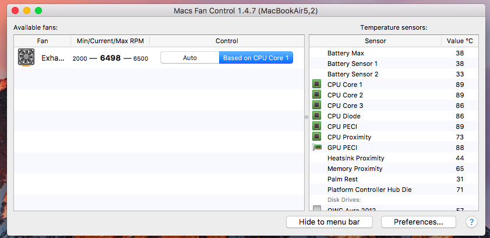Click the CPU Proximity value 73
This screenshot has height=238, width=490.
tap(460, 137)
